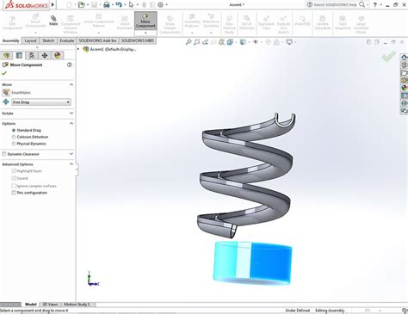
Task: Switch to the SOLIDWORKS Add-Ins tab
Action: (x=97, y=40)
